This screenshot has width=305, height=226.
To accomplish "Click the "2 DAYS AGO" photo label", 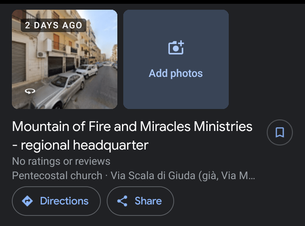I will [53, 25].
